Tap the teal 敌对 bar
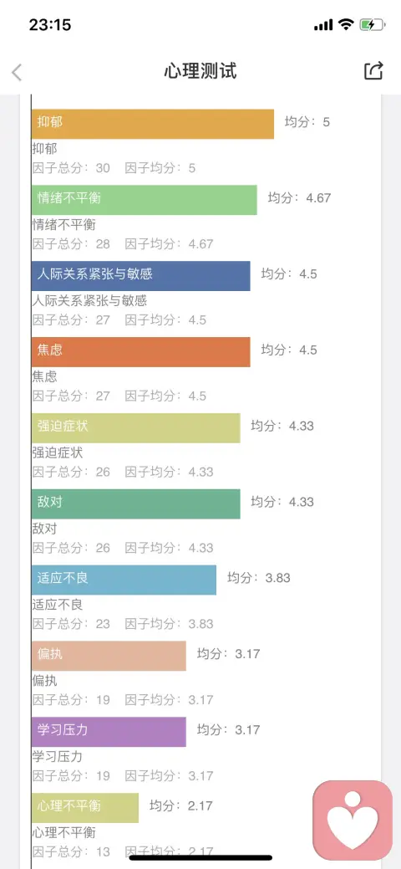The image size is (401, 869). pyautogui.click(x=135, y=504)
